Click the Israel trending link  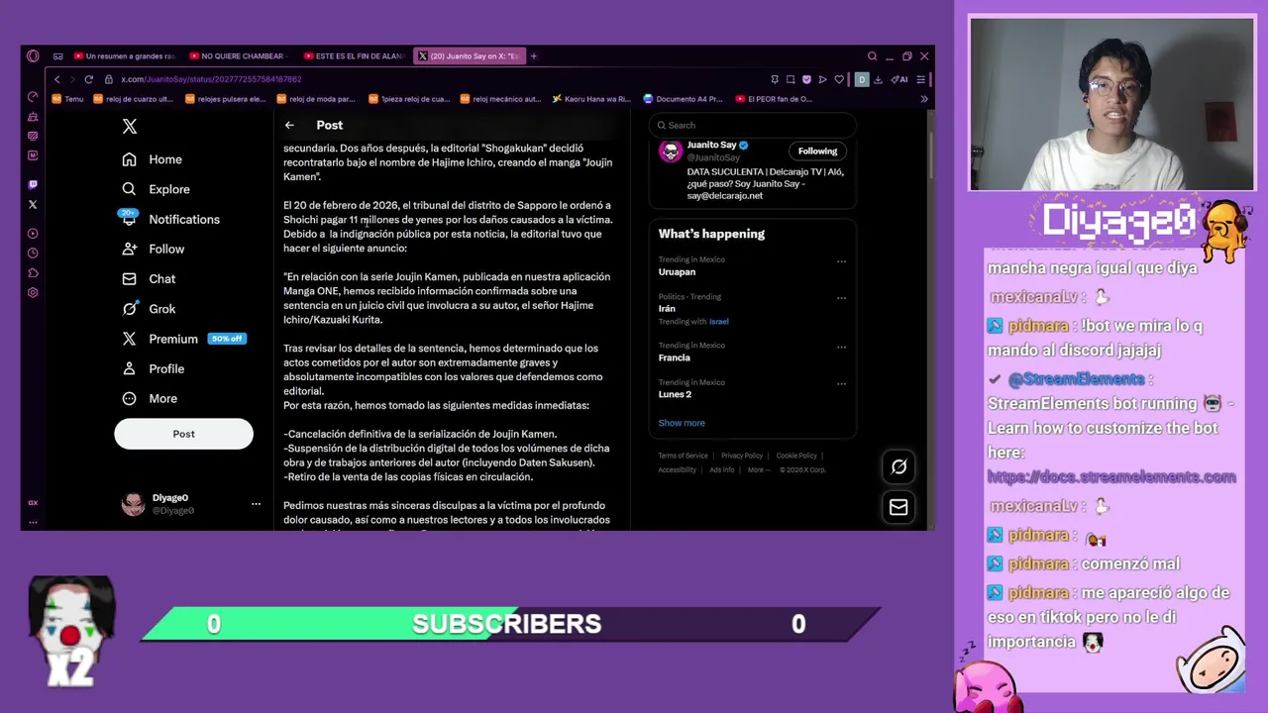click(x=718, y=322)
